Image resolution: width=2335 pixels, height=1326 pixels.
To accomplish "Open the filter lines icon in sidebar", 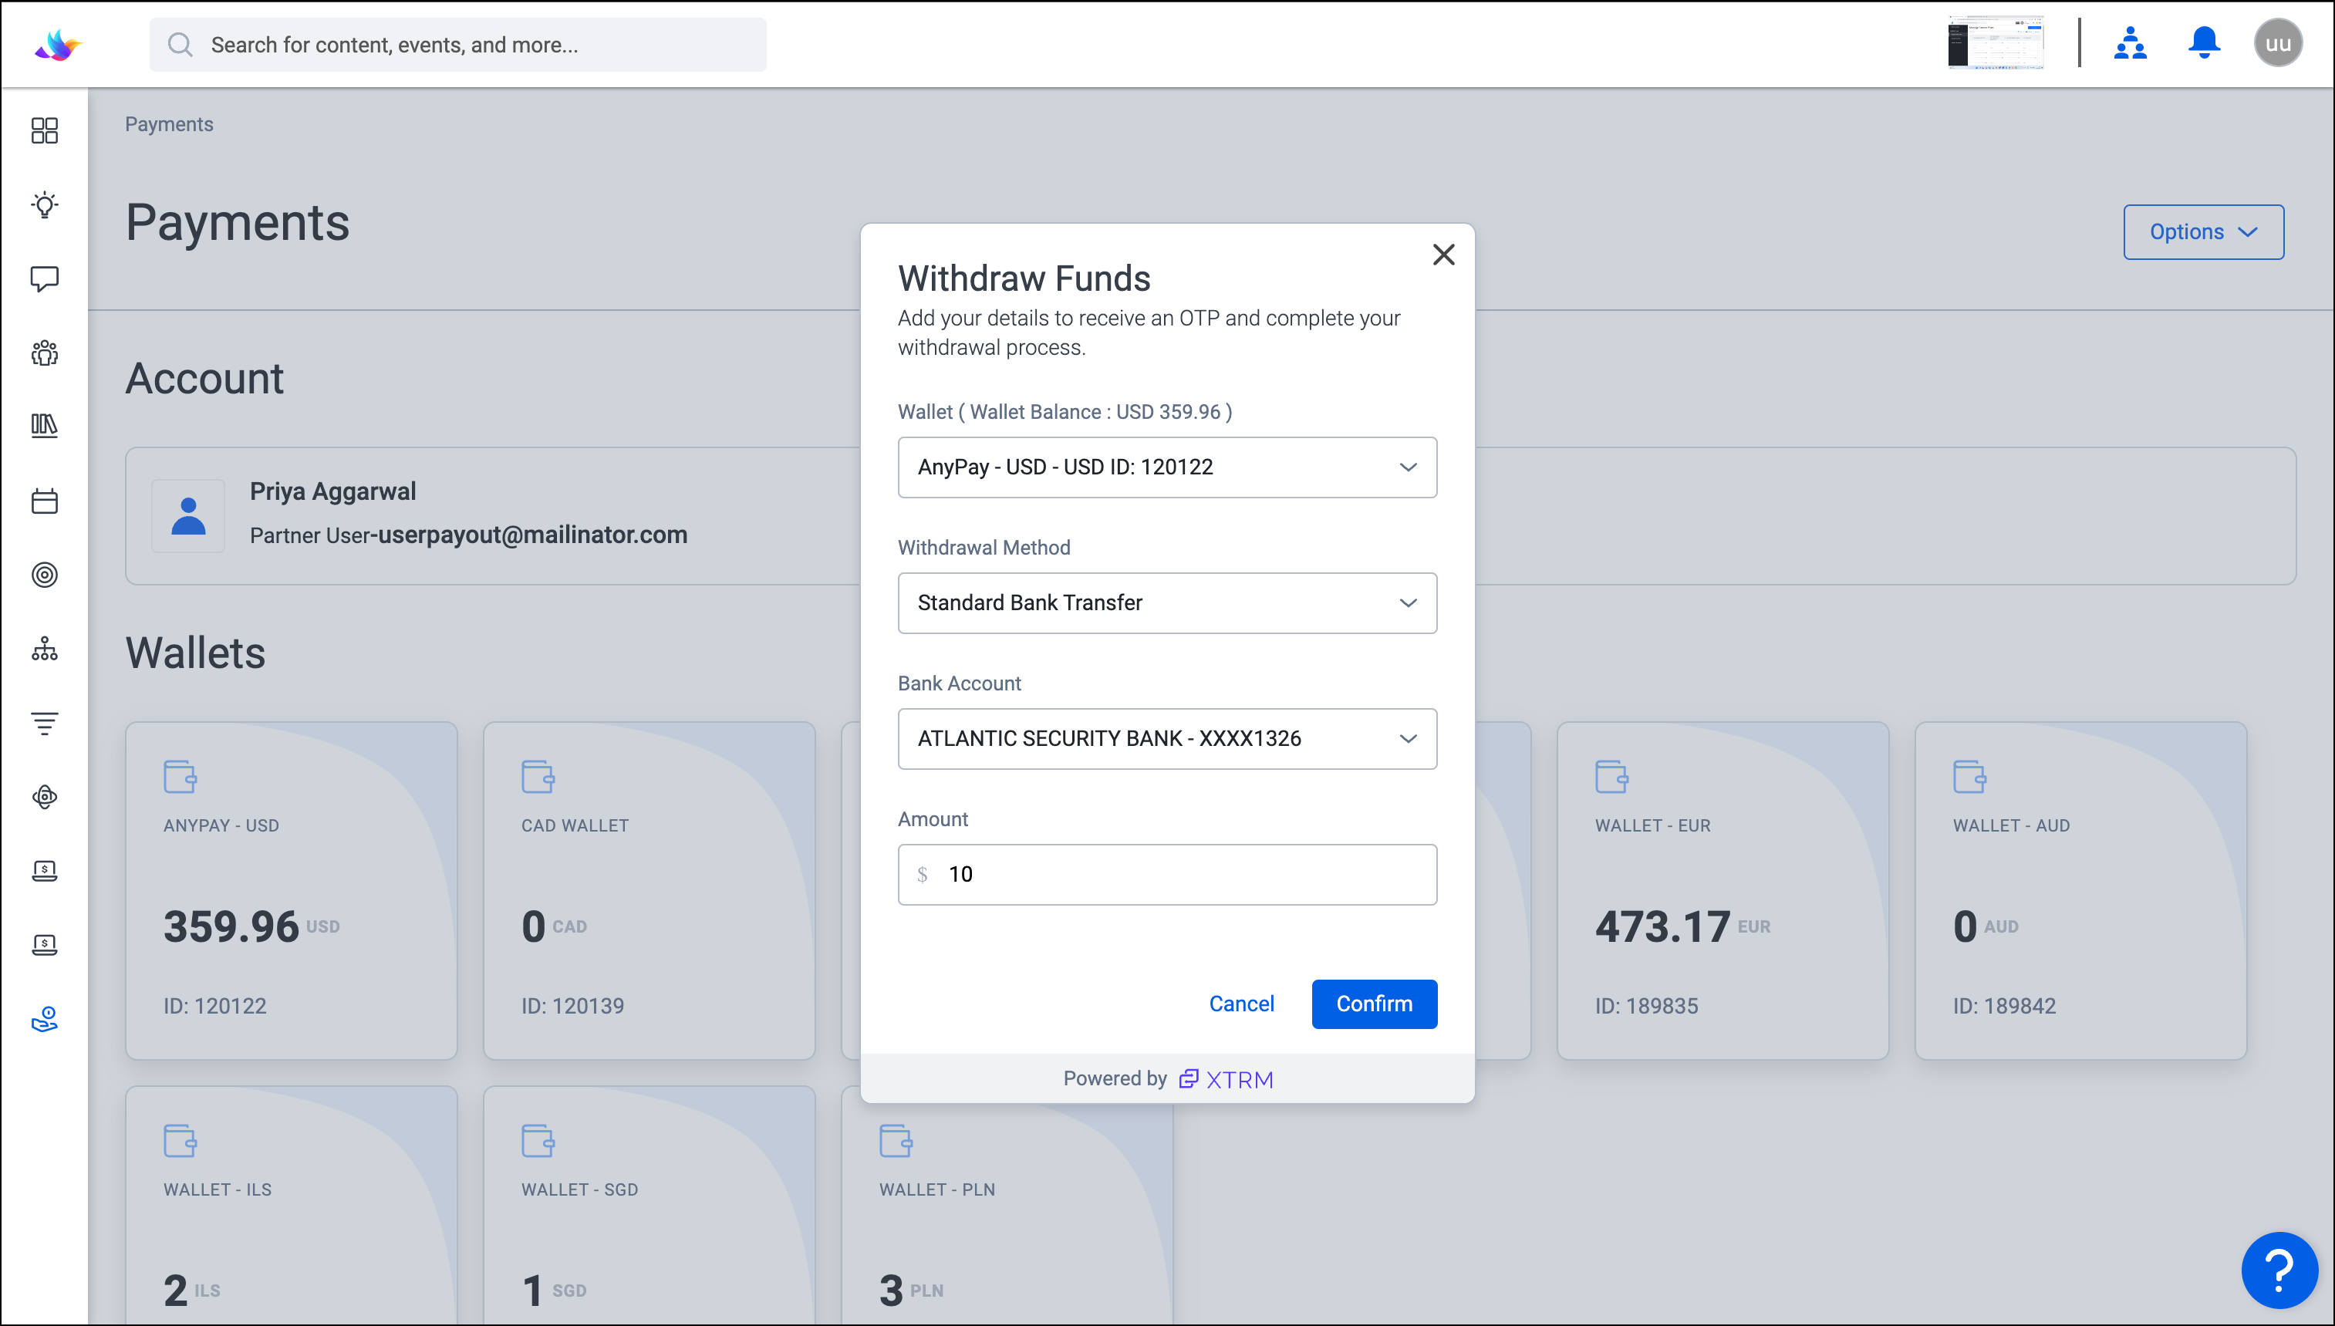I will click(x=45, y=723).
